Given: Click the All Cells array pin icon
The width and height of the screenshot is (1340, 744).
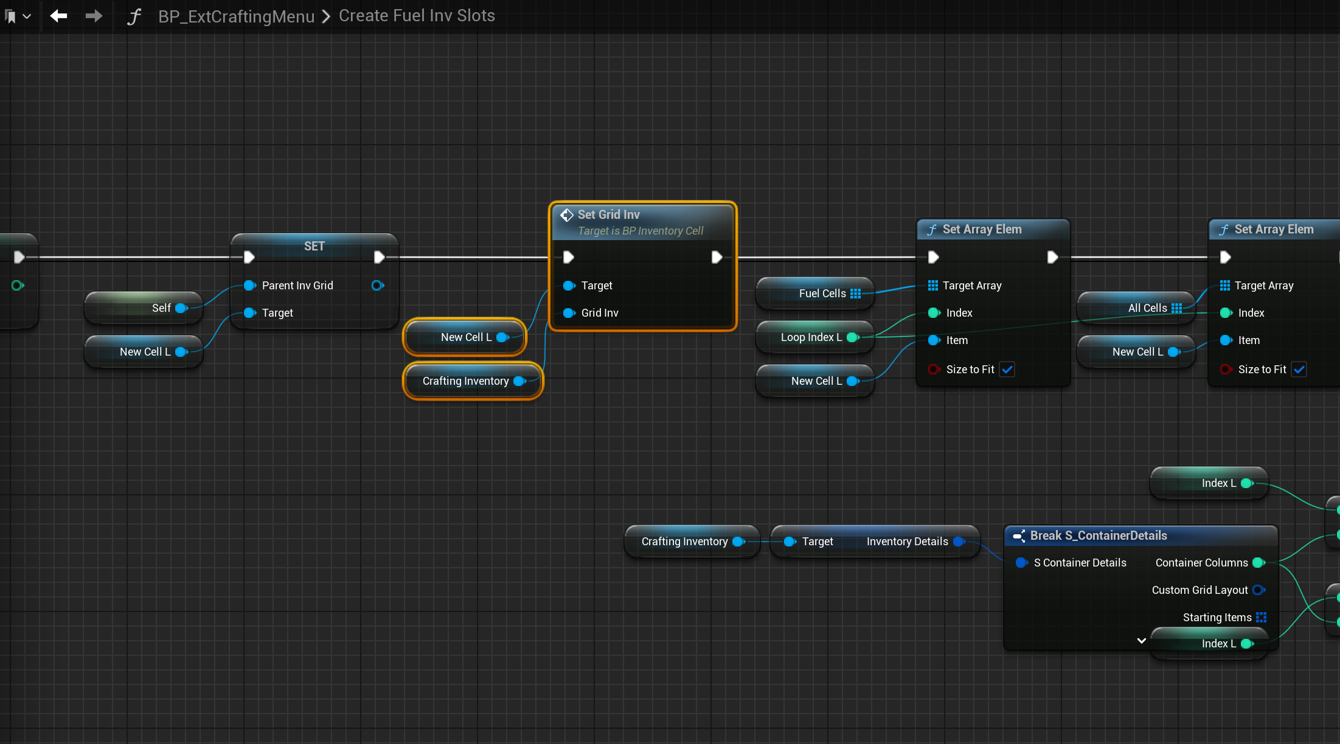Looking at the screenshot, I should (1177, 308).
